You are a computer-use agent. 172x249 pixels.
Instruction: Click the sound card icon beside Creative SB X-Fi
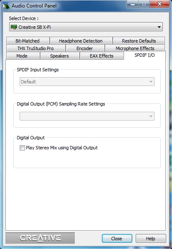coord(14,27)
